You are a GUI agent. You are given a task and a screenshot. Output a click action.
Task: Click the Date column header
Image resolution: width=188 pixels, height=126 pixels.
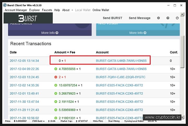click(x=13, y=52)
